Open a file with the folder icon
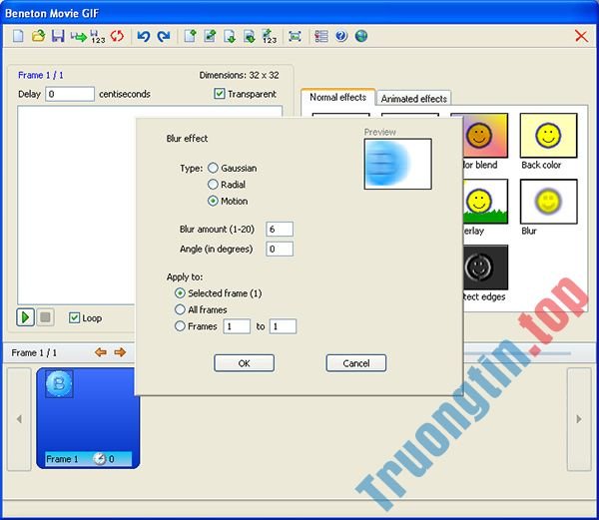This screenshot has width=599, height=520. pos(39,36)
